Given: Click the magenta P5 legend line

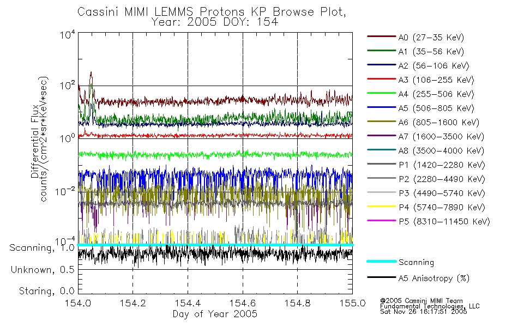Looking at the screenshot, I should pos(382,220).
